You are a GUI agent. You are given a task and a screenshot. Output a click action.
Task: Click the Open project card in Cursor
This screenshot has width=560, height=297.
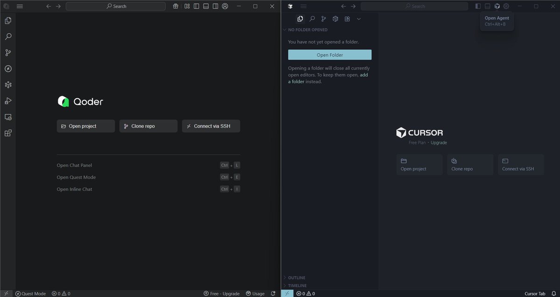pos(420,165)
